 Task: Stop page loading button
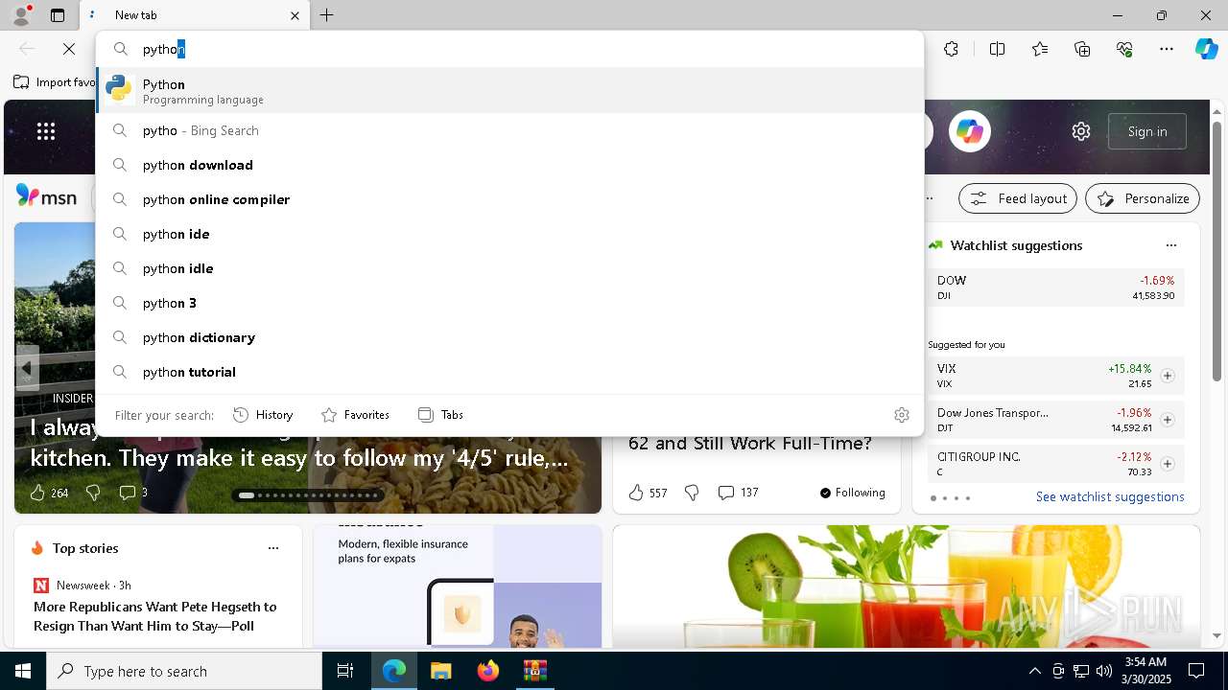(69, 49)
